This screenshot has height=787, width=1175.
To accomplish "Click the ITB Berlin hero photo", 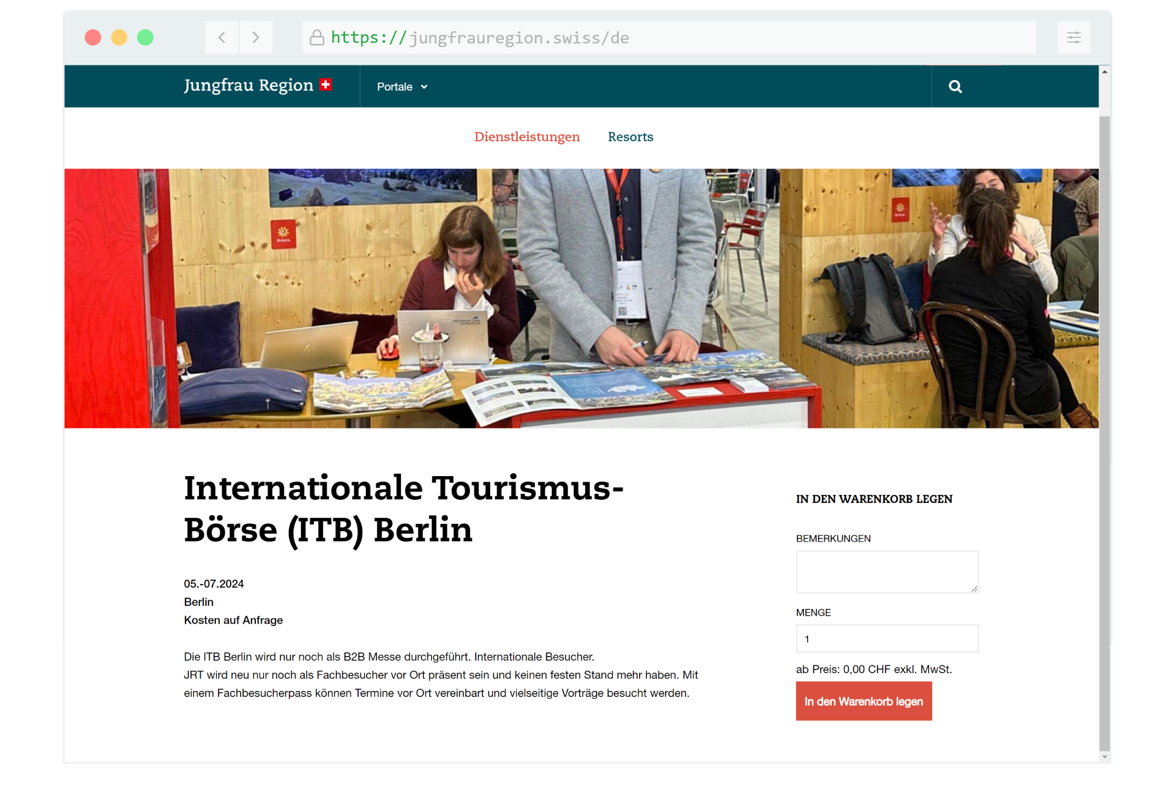I will click(x=581, y=298).
